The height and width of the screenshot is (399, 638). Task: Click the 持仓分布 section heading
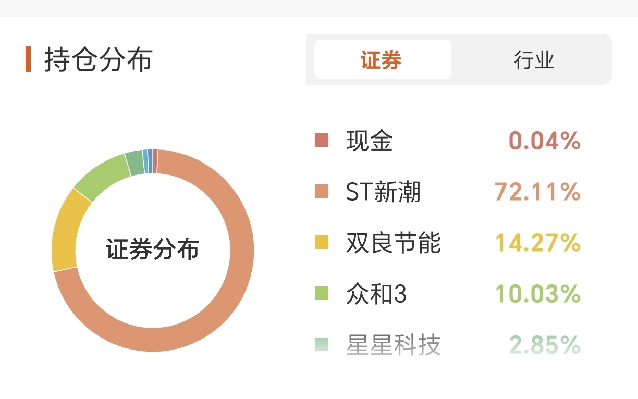point(98,59)
